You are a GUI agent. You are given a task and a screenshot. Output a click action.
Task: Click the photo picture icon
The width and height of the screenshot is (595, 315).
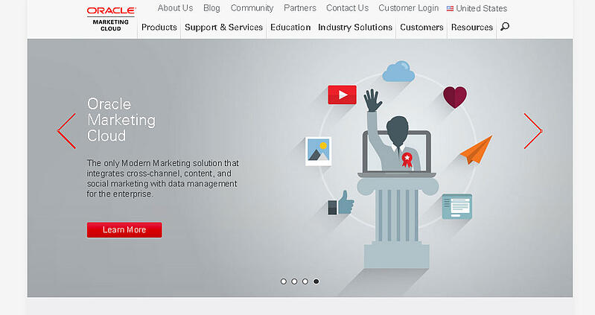[x=319, y=151]
